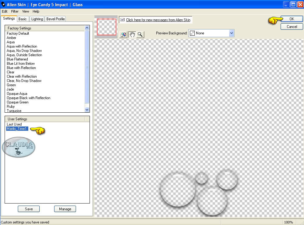The image size is (304, 225).
Task: Select the Green preset
Action: pos(11,85)
